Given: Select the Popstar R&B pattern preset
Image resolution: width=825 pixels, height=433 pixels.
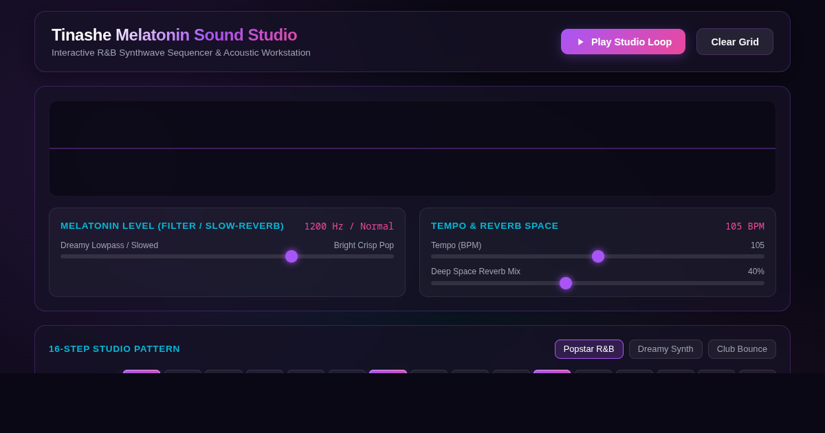Looking at the screenshot, I should click(x=589, y=349).
